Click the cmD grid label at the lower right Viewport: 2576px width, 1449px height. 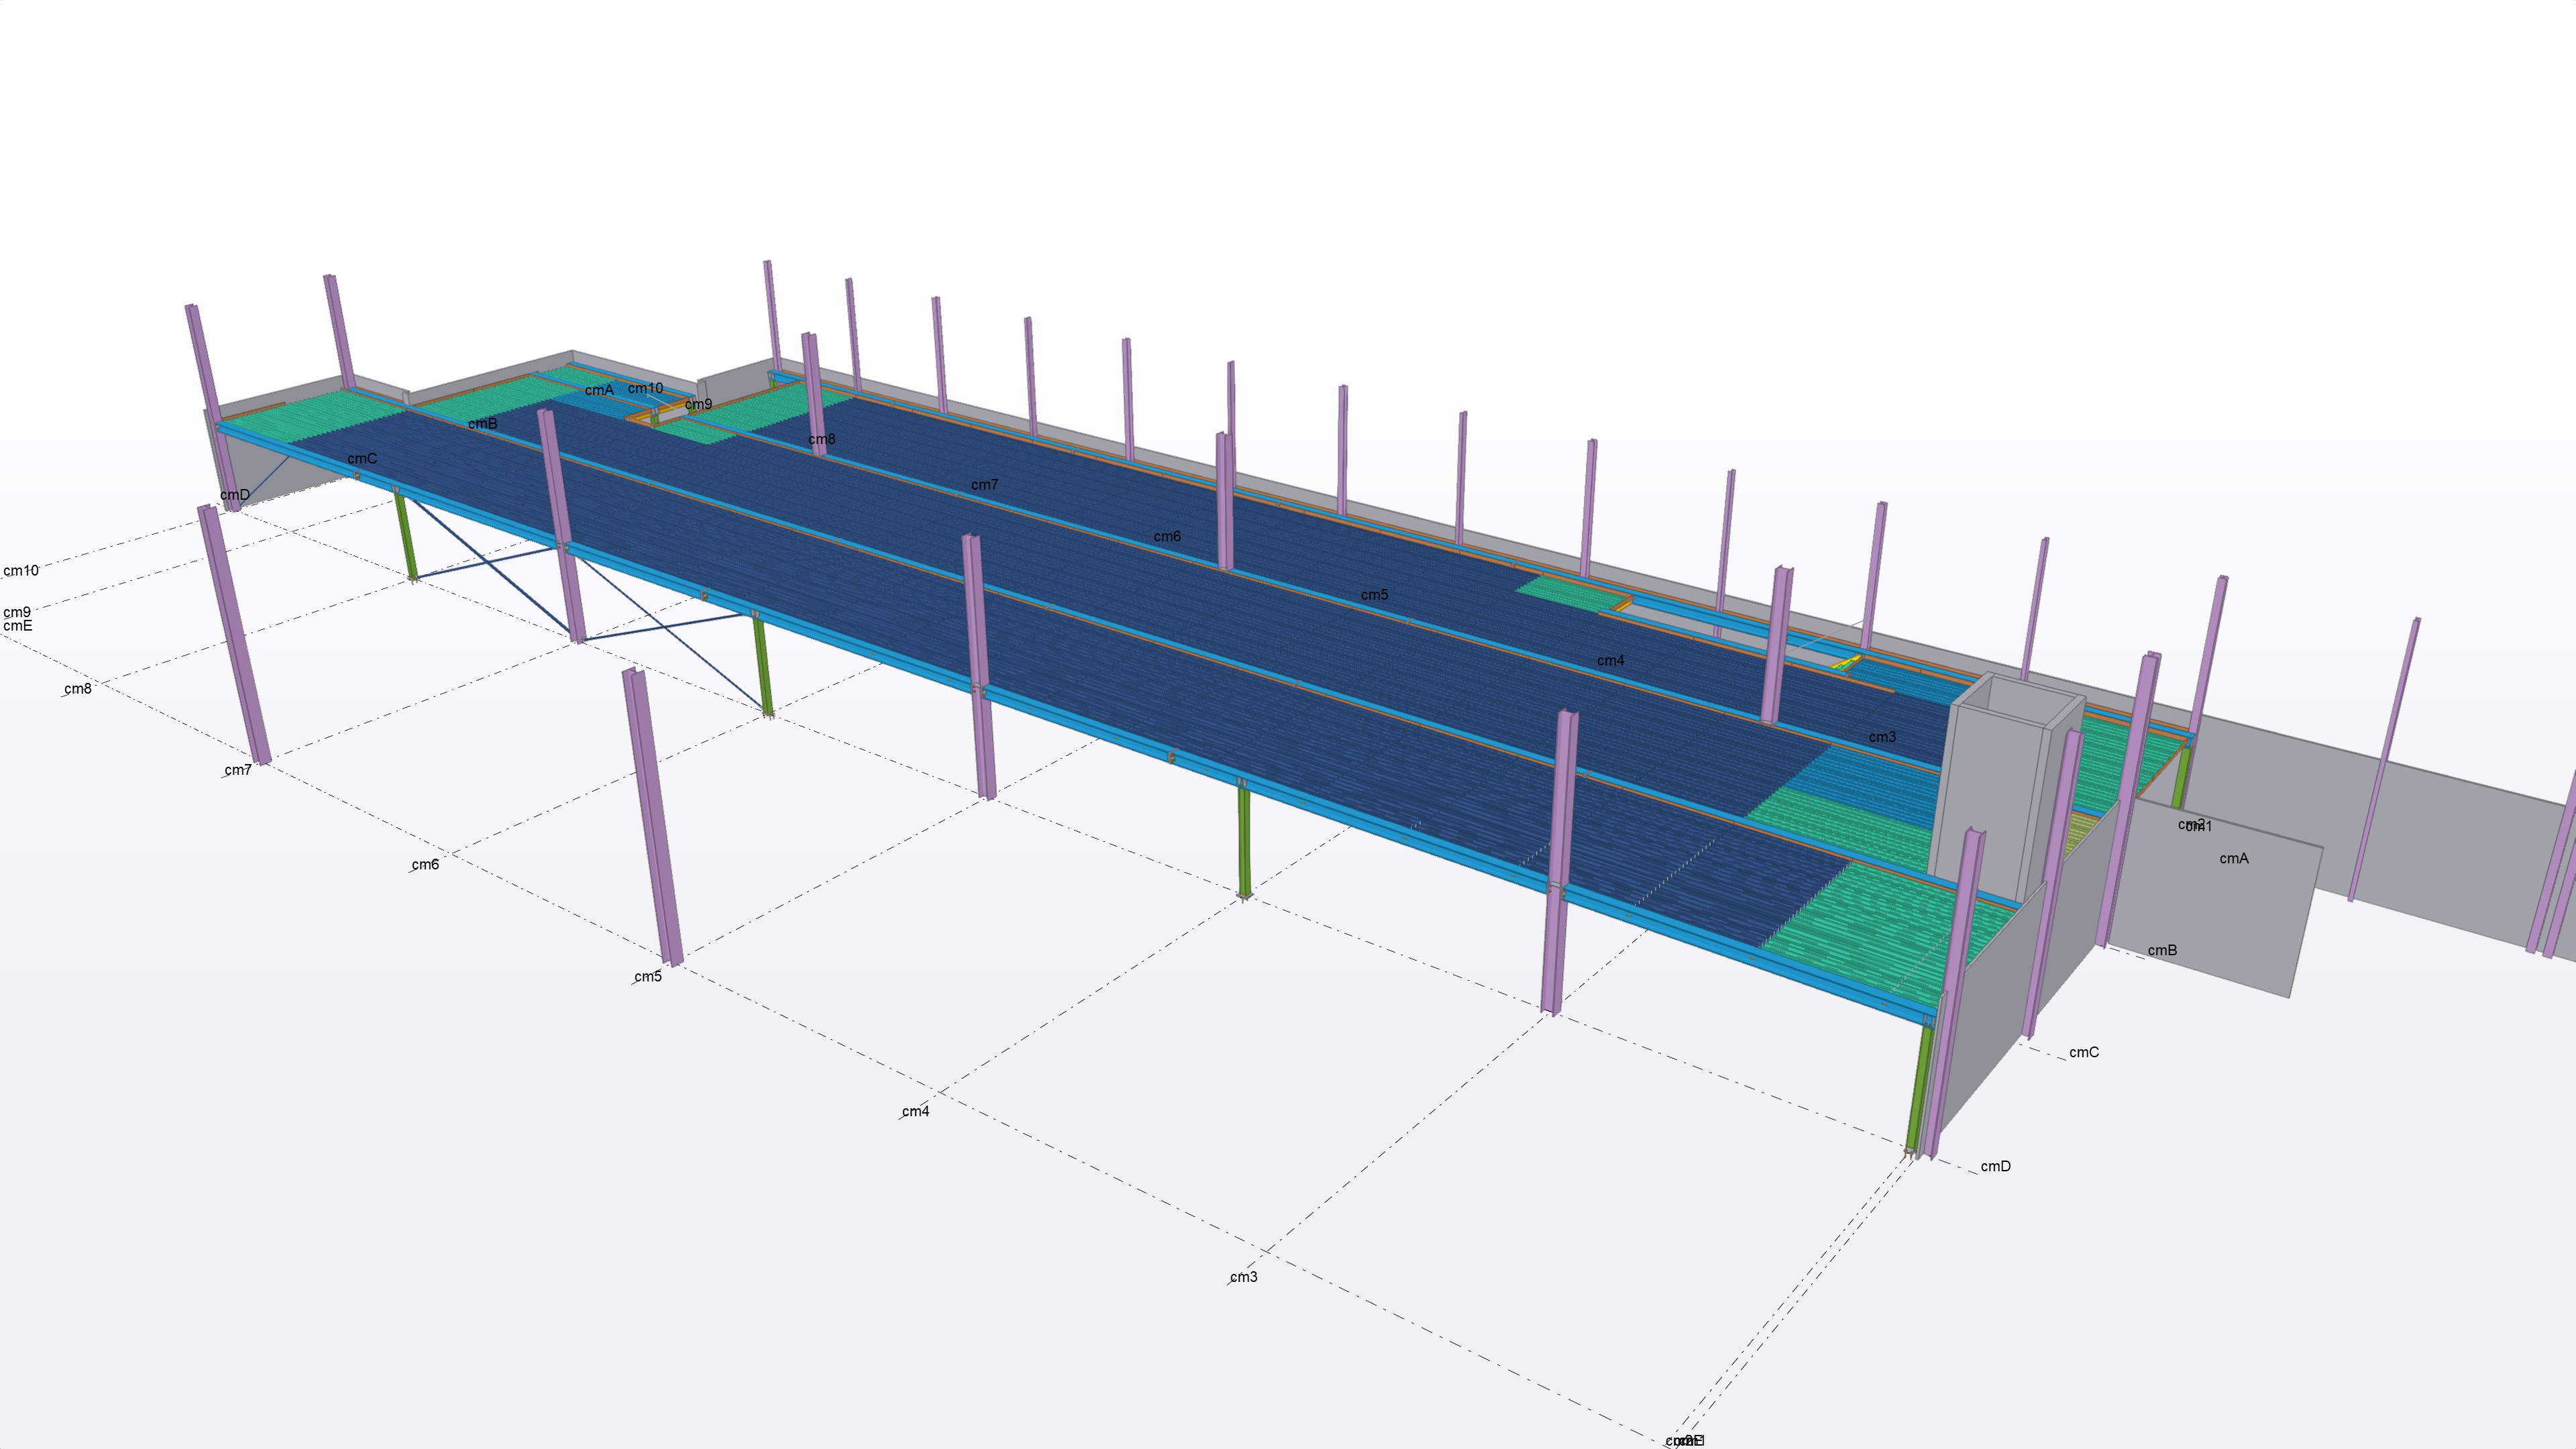1995,1166
